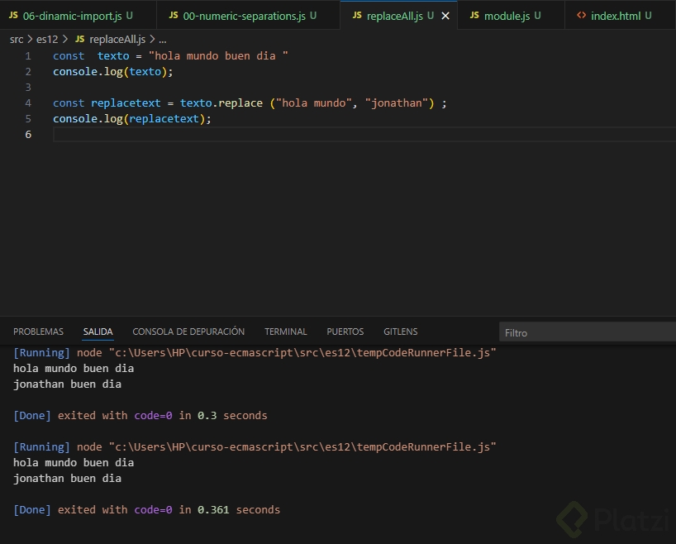Open the PROBLEMAS panel tab

[x=38, y=332]
